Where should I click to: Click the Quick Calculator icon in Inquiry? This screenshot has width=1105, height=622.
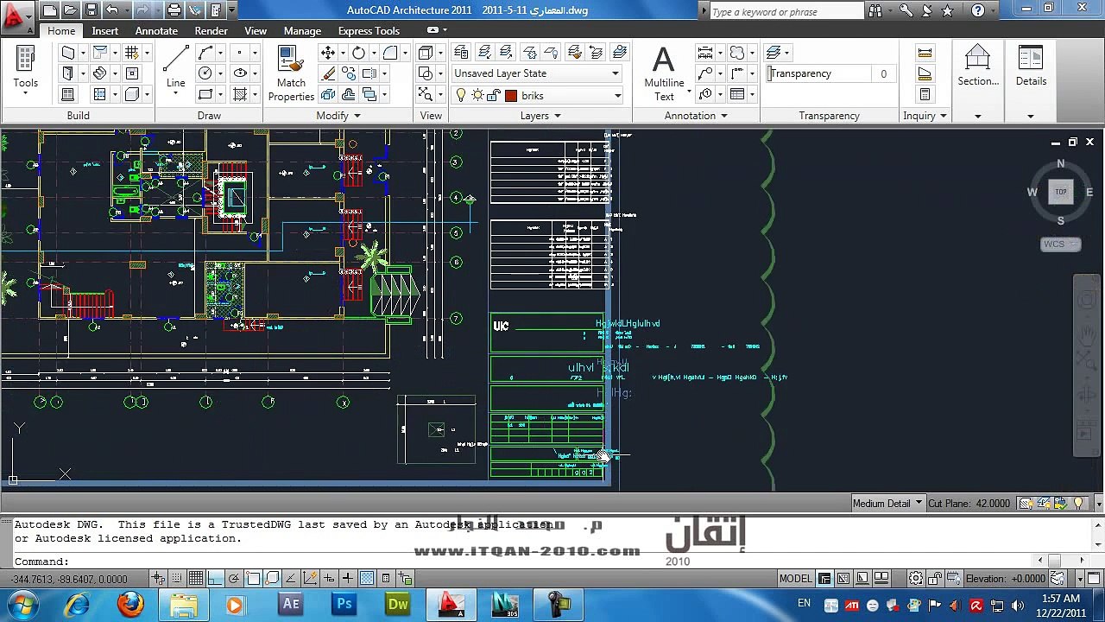coord(925,94)
